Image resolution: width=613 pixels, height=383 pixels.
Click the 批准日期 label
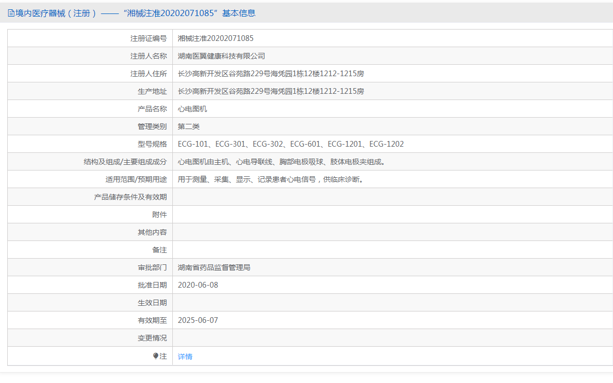click(152, 285)
